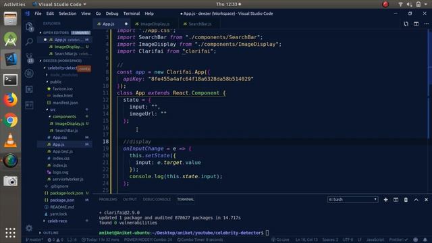The width and height of the screenshot is (432, 243).
Task: Open the File menu
Action: (38, 13)
